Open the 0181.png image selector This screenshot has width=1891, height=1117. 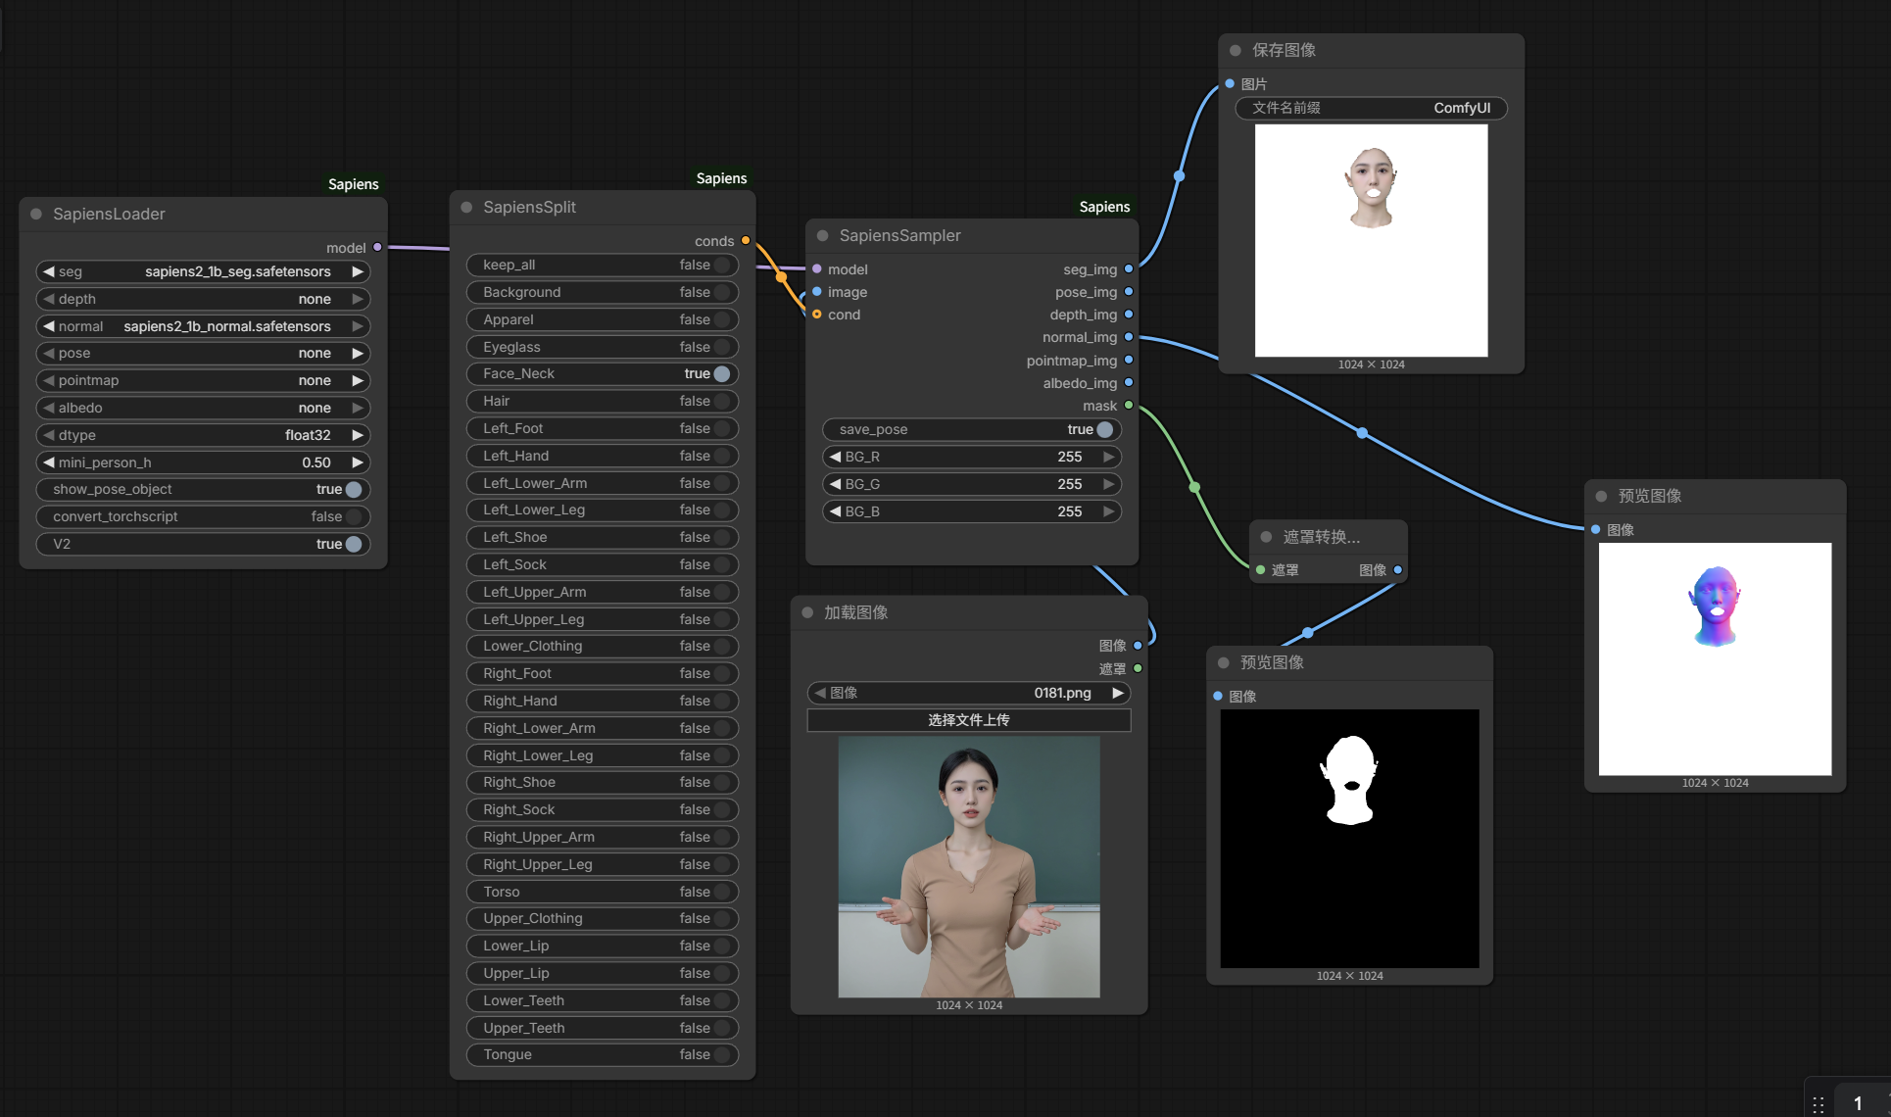tap(969, 693)
